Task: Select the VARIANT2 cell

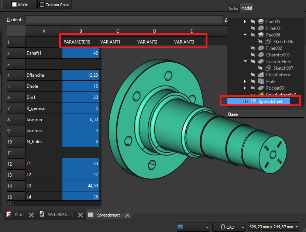Action: [154, 42]
